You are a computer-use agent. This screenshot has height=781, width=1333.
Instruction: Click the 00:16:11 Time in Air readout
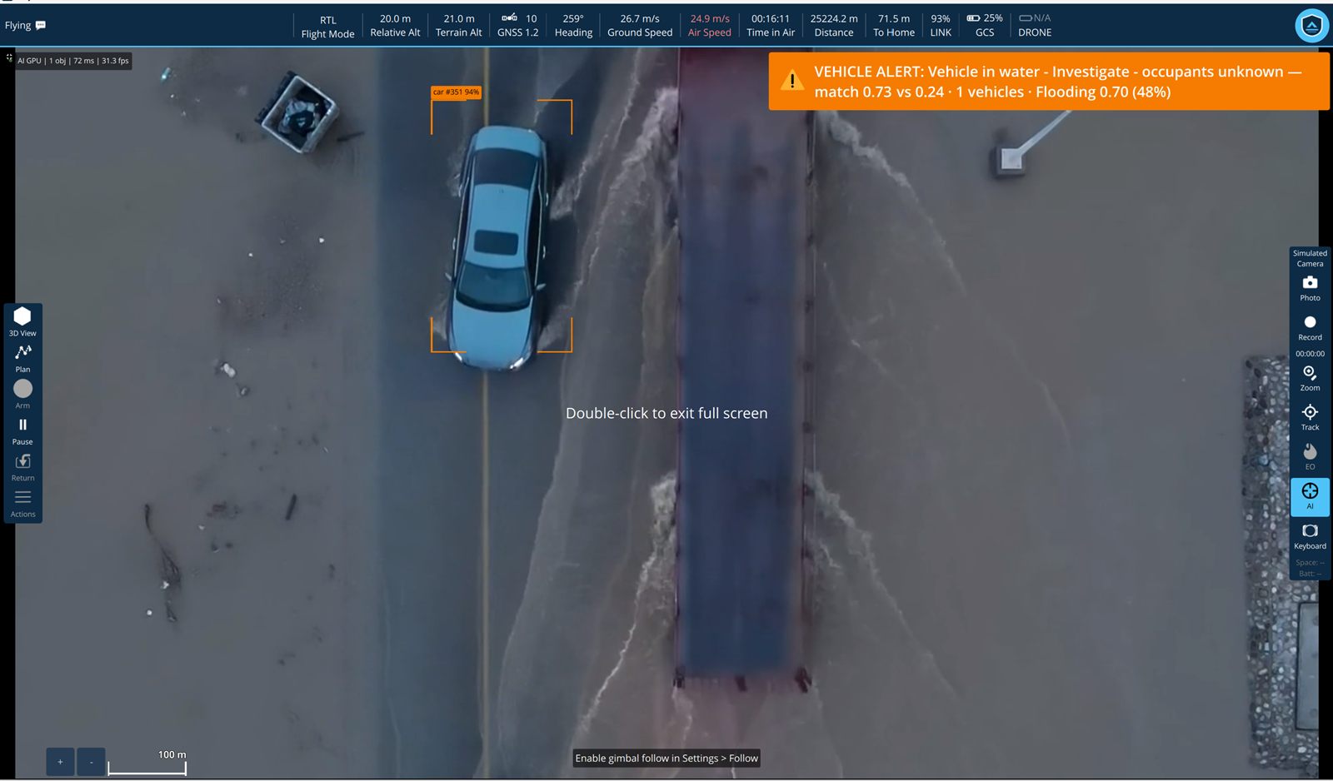click(x=770, y=25)
